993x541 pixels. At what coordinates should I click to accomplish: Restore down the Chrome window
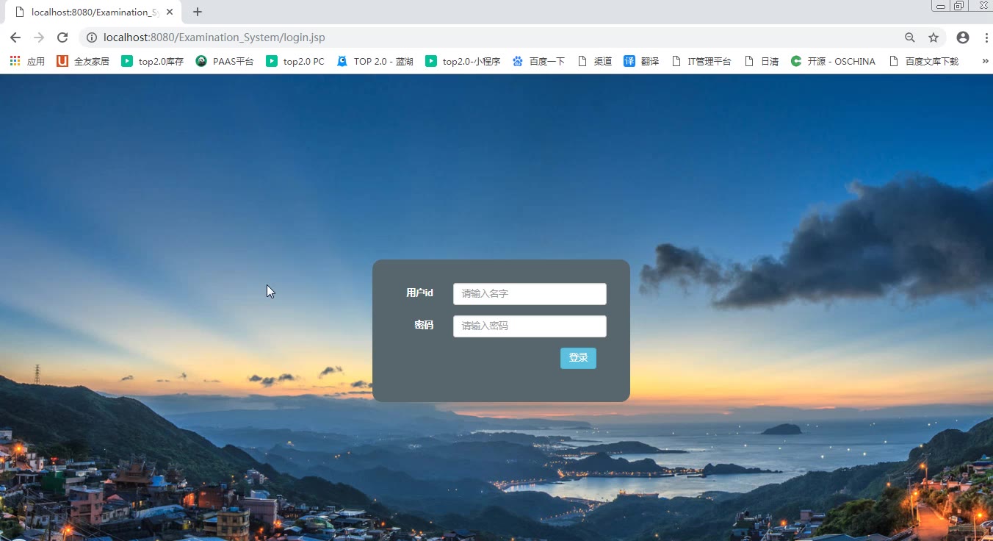[x=959, y=6]
